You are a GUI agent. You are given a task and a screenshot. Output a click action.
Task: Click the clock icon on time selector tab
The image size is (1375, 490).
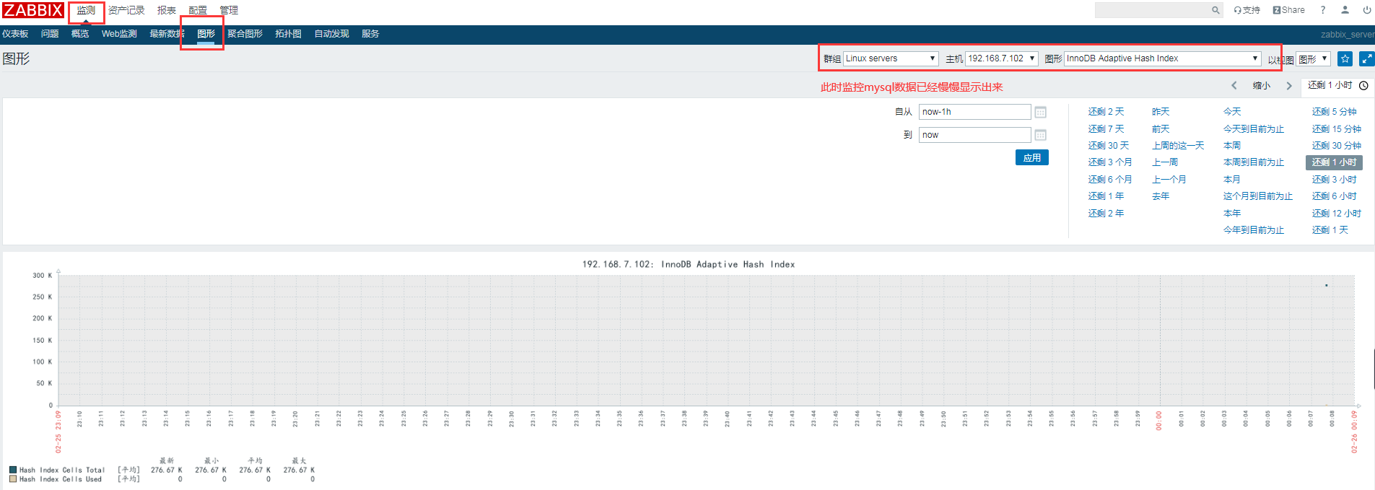[x=1363, y=85]
